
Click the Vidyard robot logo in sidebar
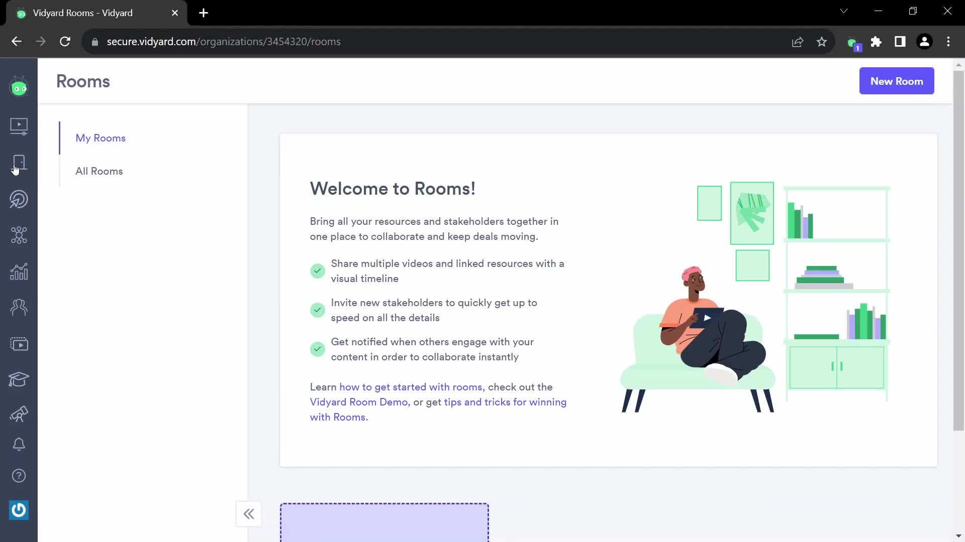[x=19, y=87]
